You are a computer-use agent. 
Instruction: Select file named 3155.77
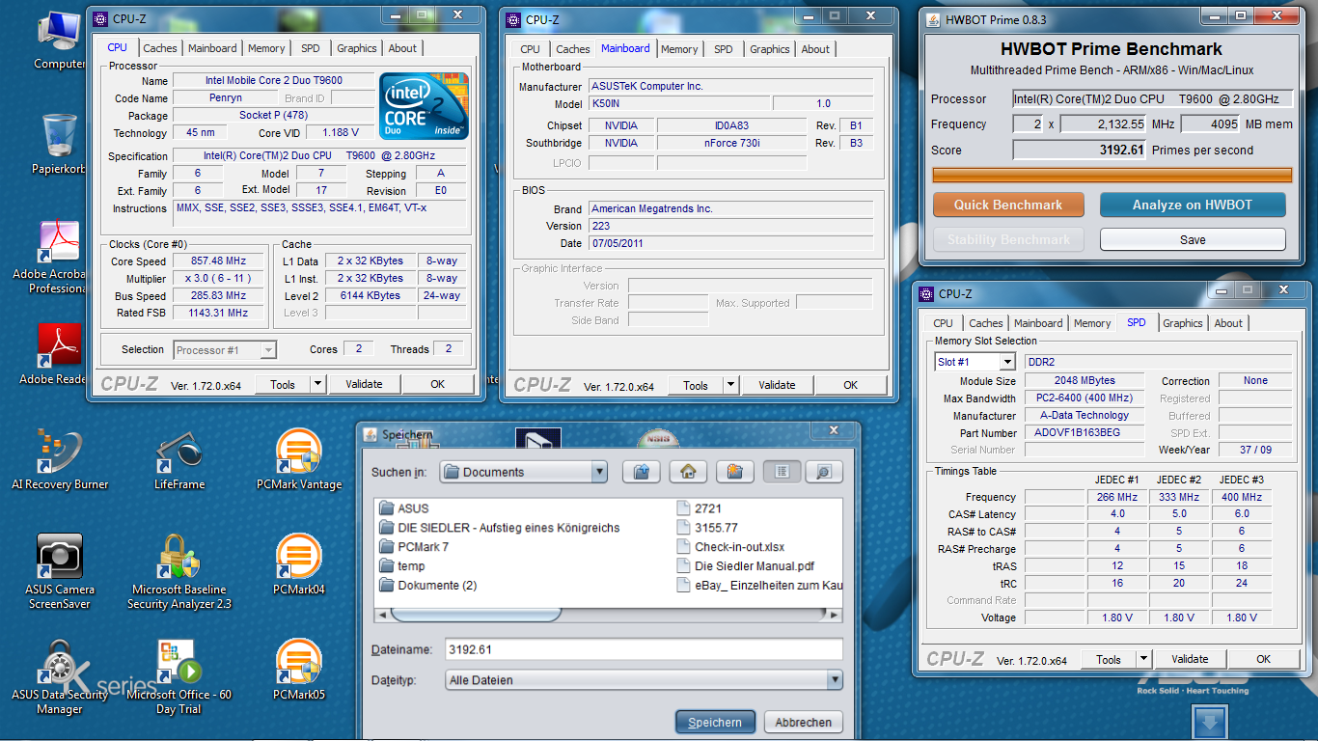[707, 528]
